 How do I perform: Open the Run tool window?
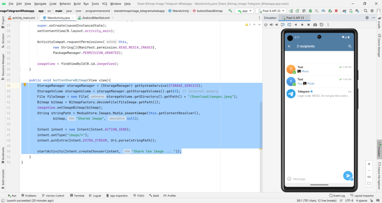tap(12, 196)
